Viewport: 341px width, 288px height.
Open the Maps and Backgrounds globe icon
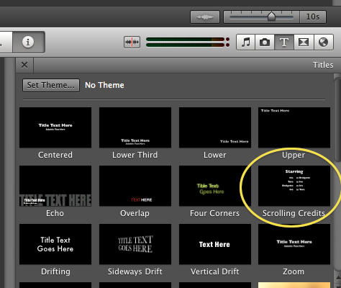[x=323, y=42]
